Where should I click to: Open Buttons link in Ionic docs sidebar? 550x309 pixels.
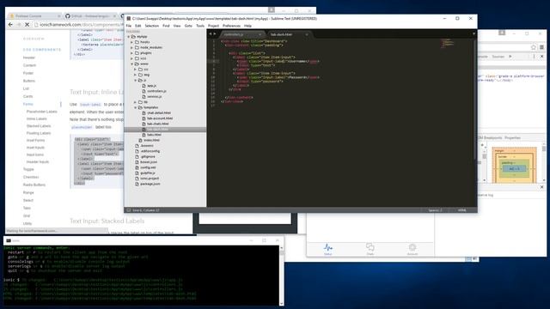coord(29,81)
